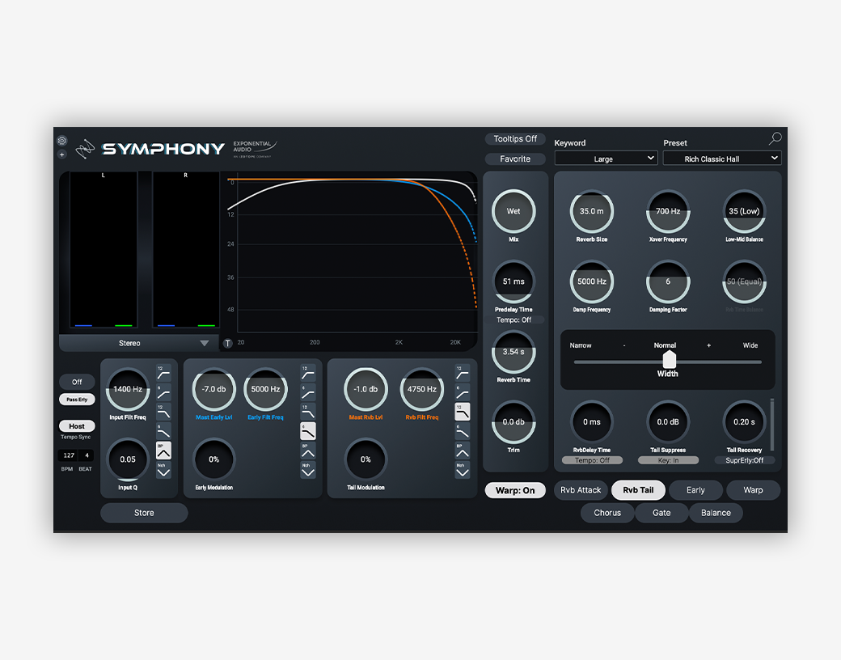Click the Predelay Time 51 ms knob
This screenshot has height=660, width=841.
click(513, 281)
